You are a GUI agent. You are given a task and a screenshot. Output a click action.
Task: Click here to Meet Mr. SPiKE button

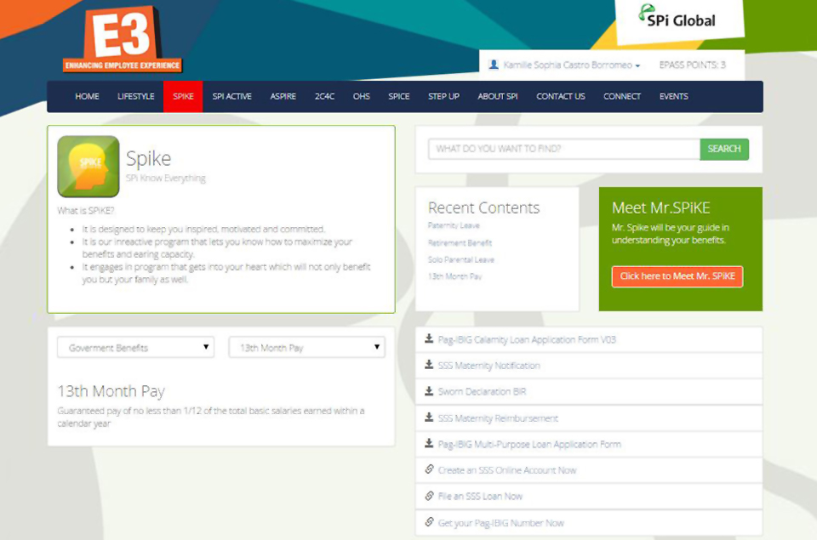point(677,276)
